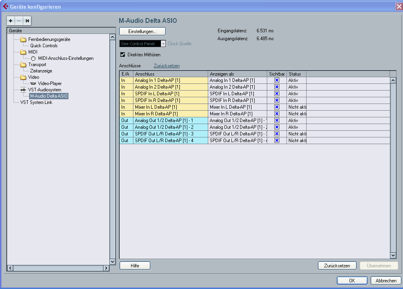Click the Status column header
403x289 pixels.
click(297, 74)
